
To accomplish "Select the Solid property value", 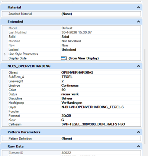I will 65,37.
